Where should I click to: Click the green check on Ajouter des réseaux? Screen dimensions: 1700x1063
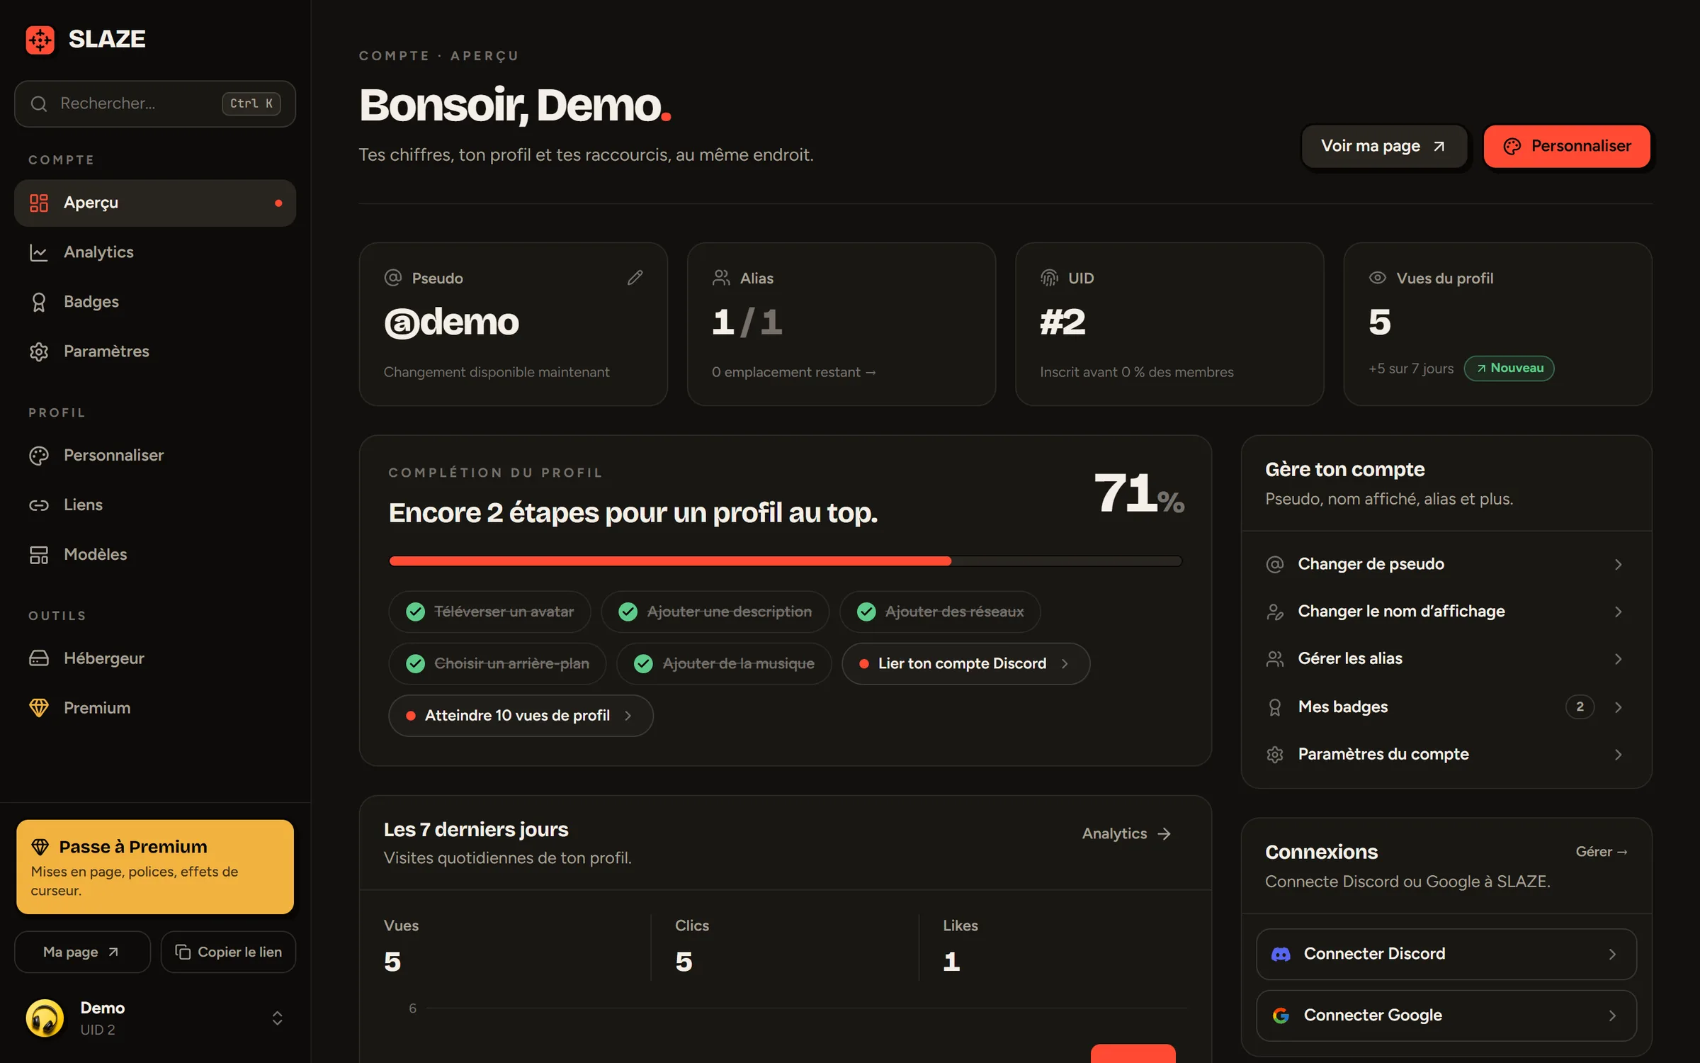pos(866,612)
